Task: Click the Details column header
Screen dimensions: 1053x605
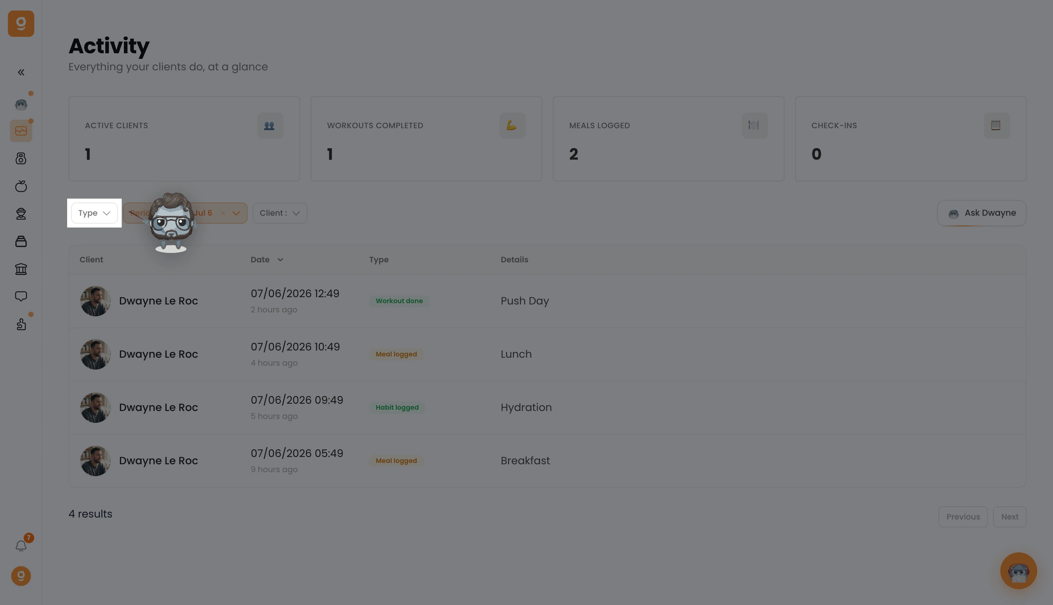Action: [x=514, y=260]
